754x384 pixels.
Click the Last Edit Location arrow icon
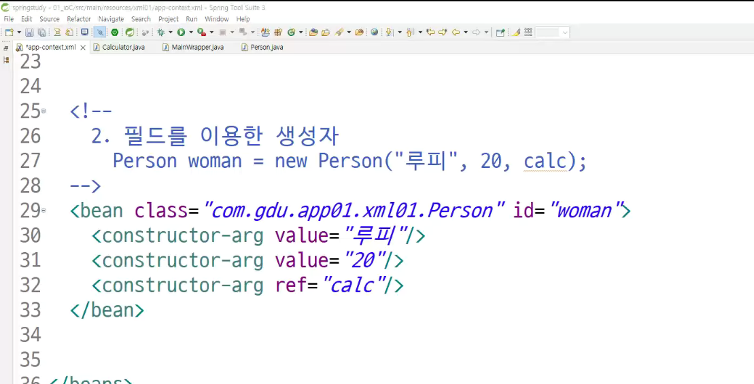430,32
